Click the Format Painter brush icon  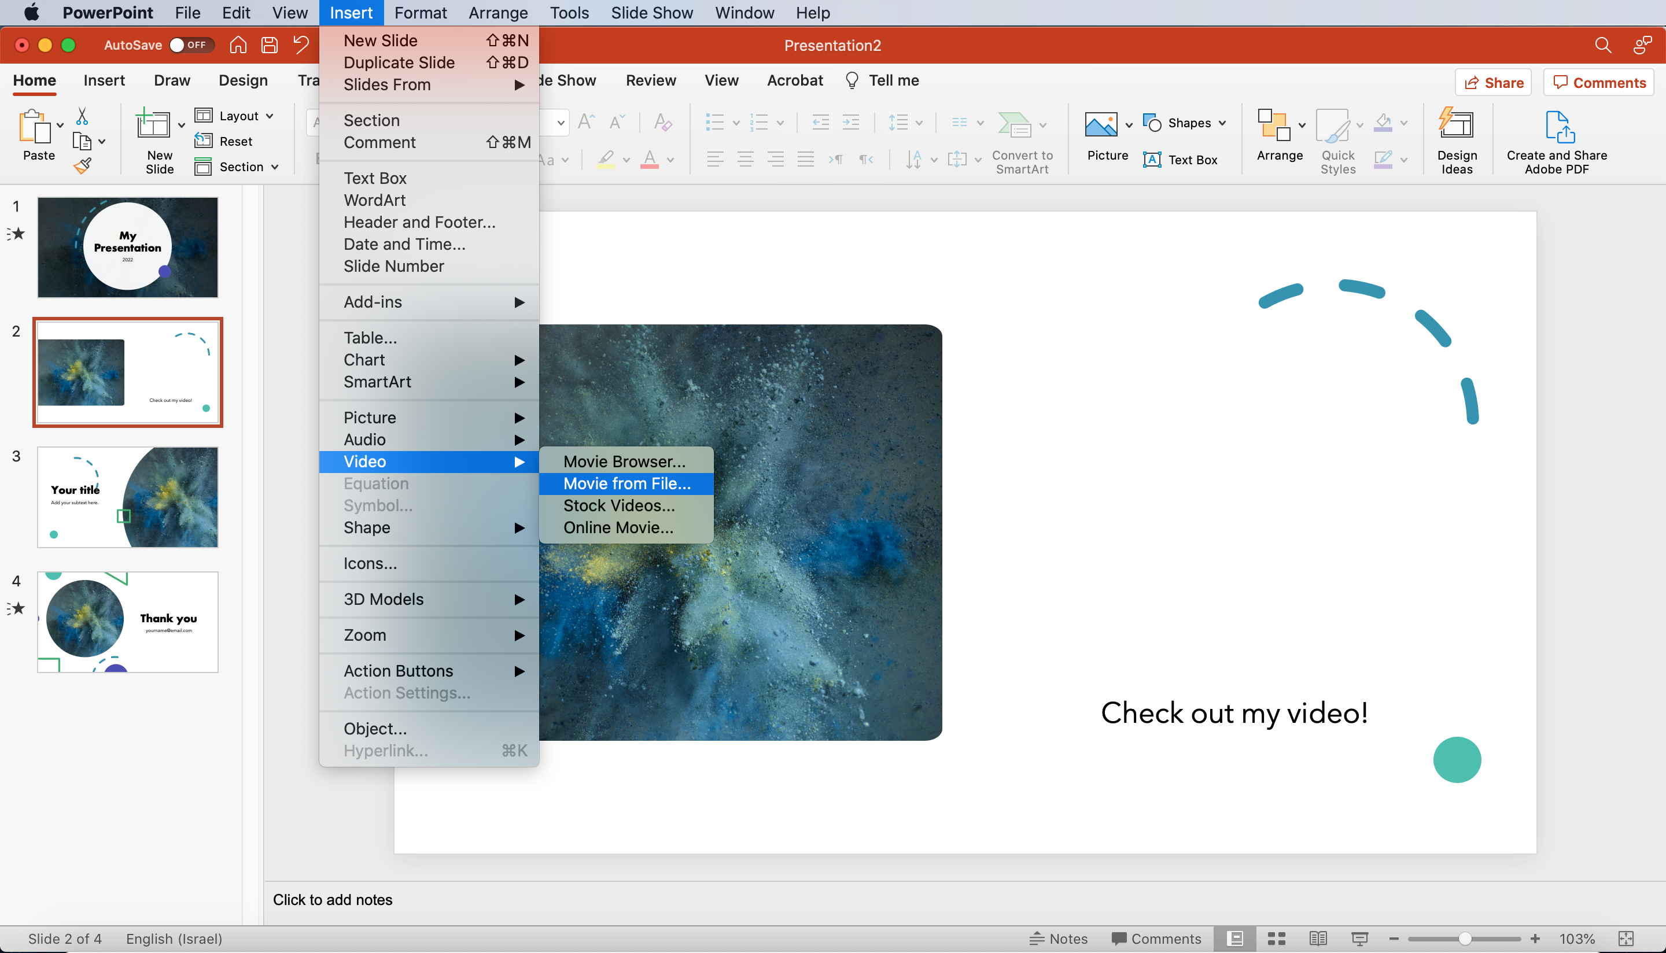83,166
